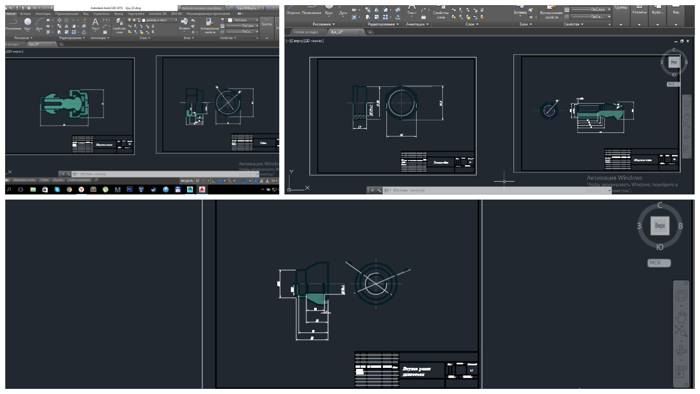This screenshot has height=394, width=700.
Task: Select Полилиния tool in the AutoCAD 2015 titled window
Action: pyautogui.click(x=13, y=25)
